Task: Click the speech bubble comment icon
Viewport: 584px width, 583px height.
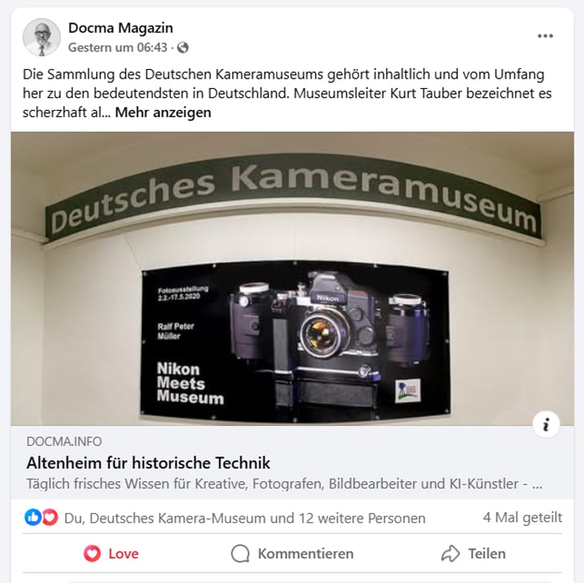Action: [240, 553]
